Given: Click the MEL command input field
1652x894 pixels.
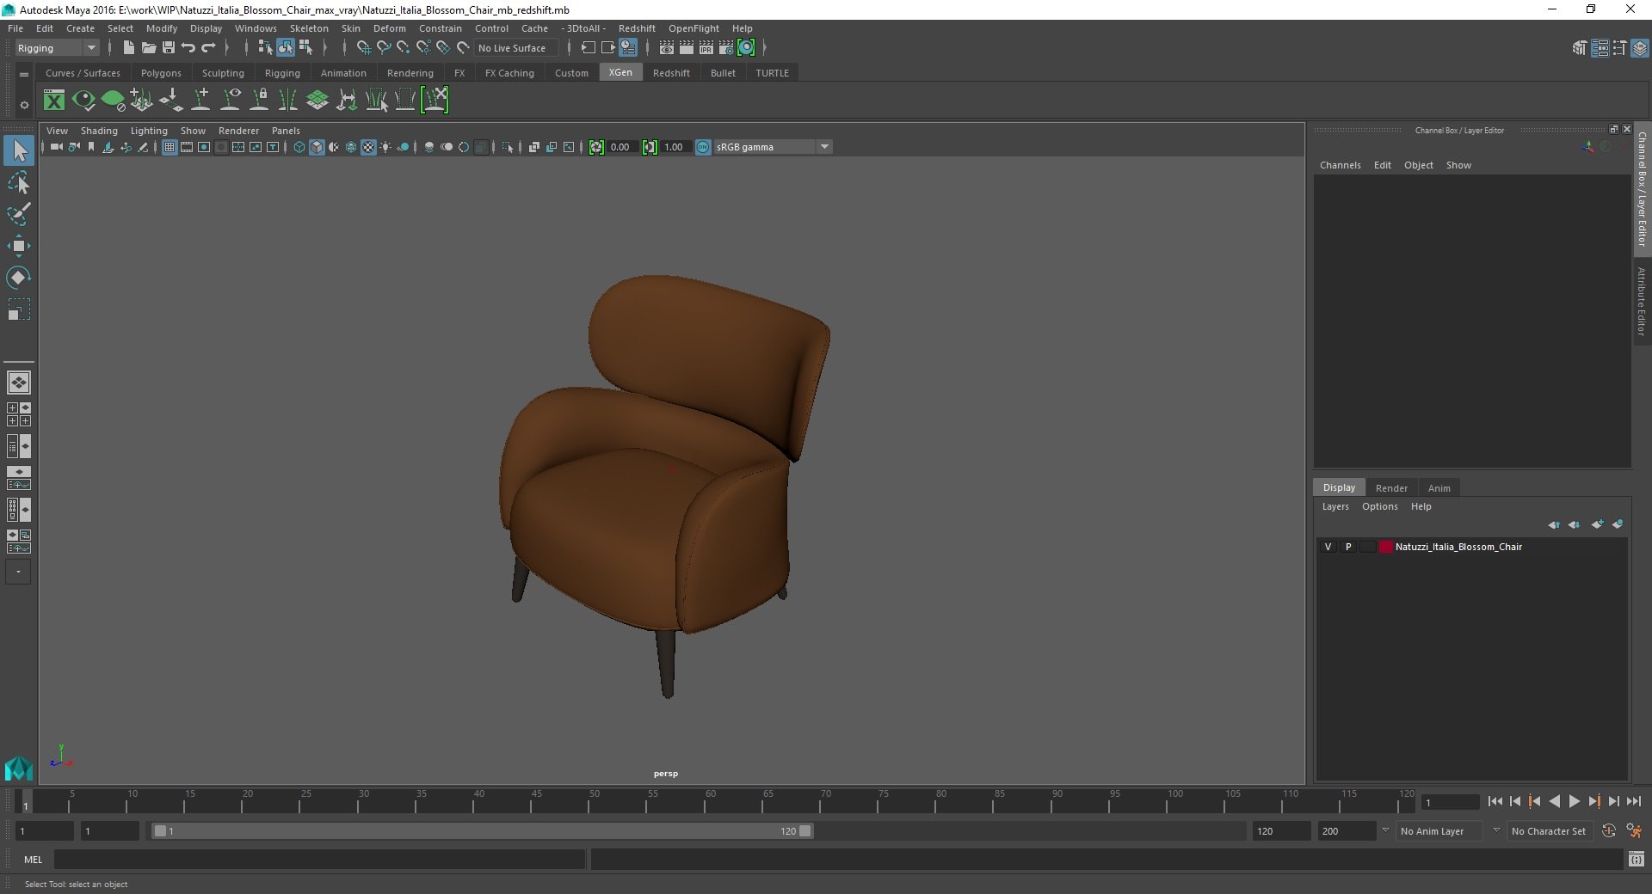Looking at the screenshot, I should pyautogui.click(x=319, y=859).
